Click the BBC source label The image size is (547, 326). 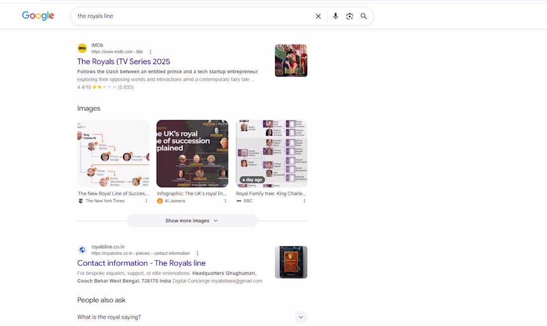coord(248,201)
